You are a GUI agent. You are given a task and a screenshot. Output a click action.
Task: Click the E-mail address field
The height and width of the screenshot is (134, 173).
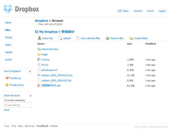coord(18,105)
